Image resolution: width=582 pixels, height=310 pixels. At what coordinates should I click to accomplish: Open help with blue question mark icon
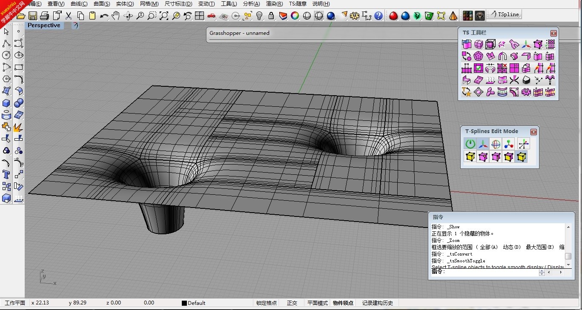(378, 16)
